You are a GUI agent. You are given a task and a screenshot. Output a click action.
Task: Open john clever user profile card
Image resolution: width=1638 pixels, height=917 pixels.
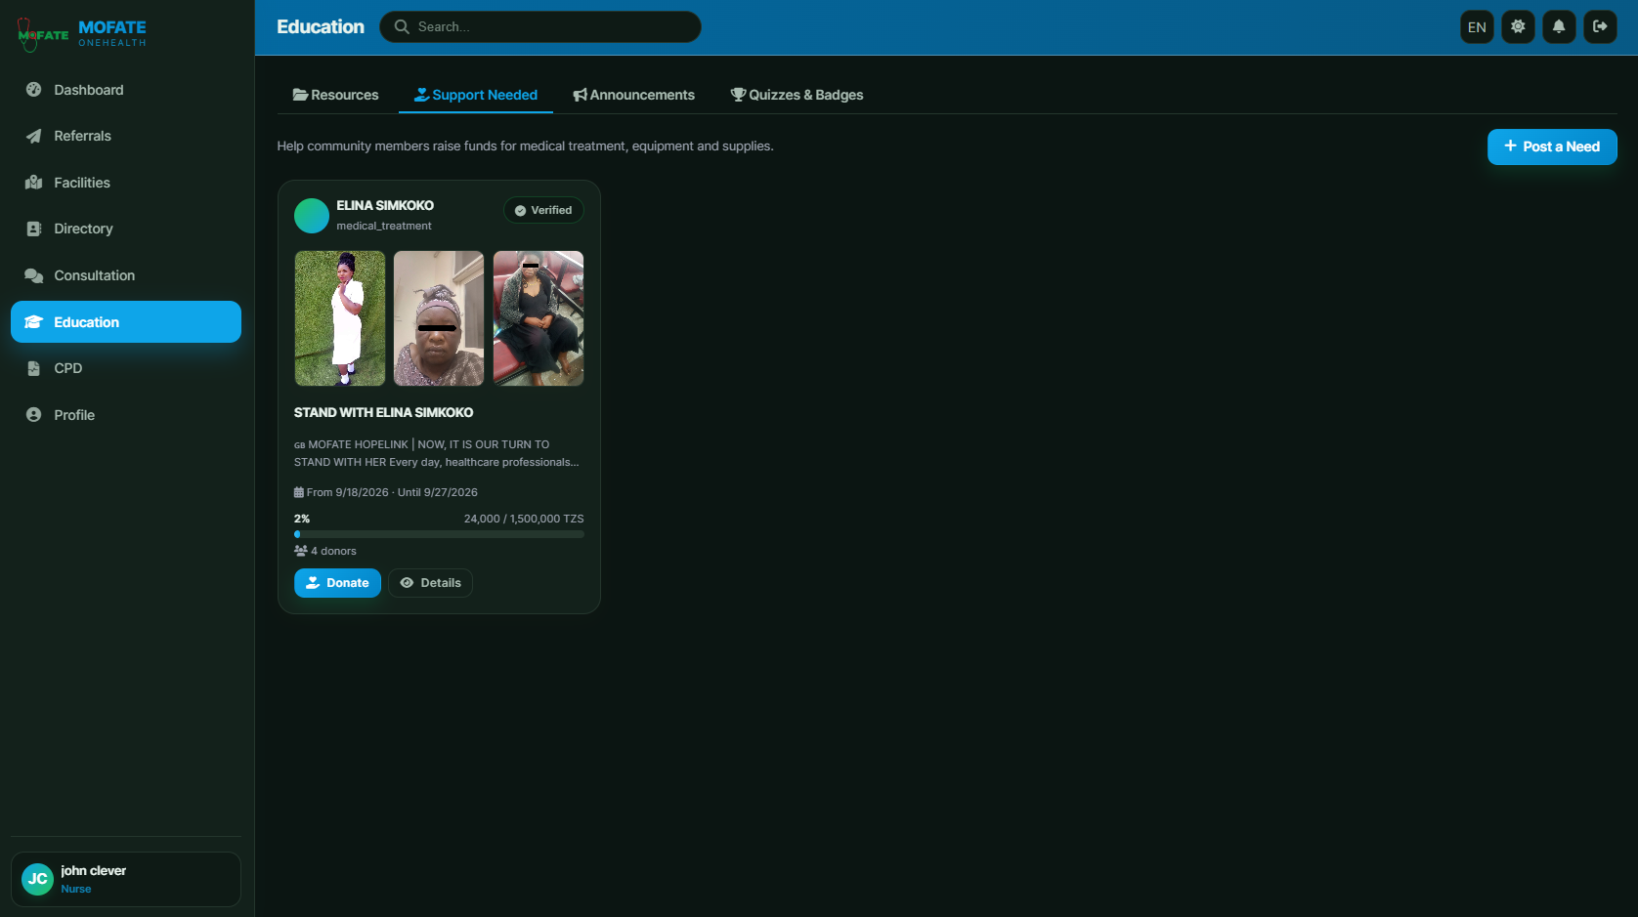coord(126,879)
